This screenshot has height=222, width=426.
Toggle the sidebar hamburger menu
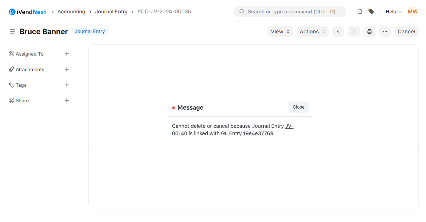point(12,32)
